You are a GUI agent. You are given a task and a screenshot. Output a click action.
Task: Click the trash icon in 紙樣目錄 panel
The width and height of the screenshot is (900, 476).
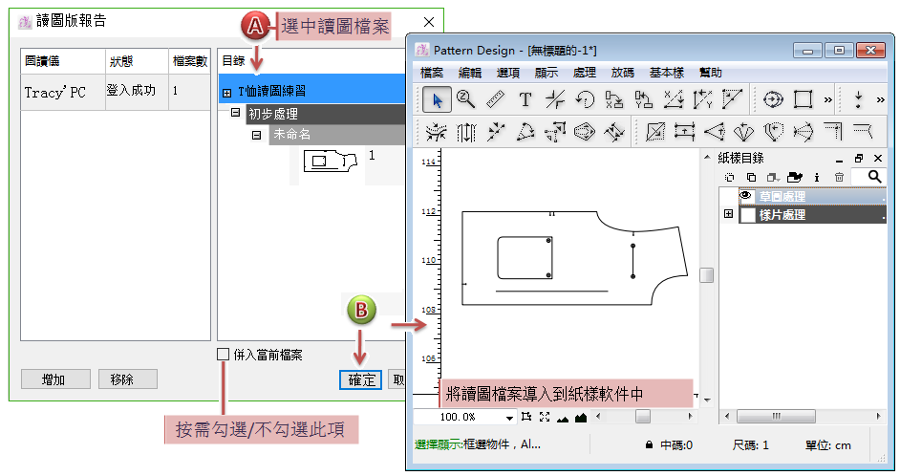pos(839,177)
